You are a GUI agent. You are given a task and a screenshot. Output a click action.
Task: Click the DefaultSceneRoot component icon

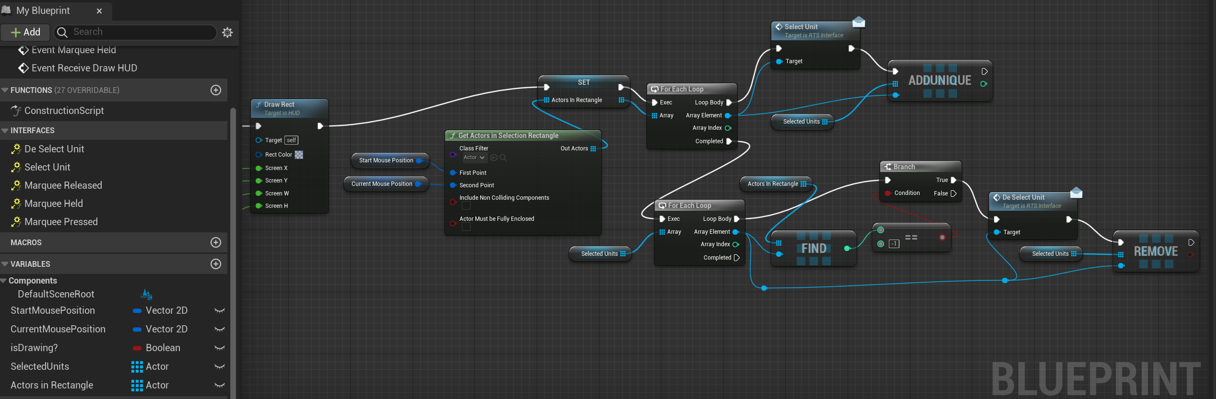(146, 294)
